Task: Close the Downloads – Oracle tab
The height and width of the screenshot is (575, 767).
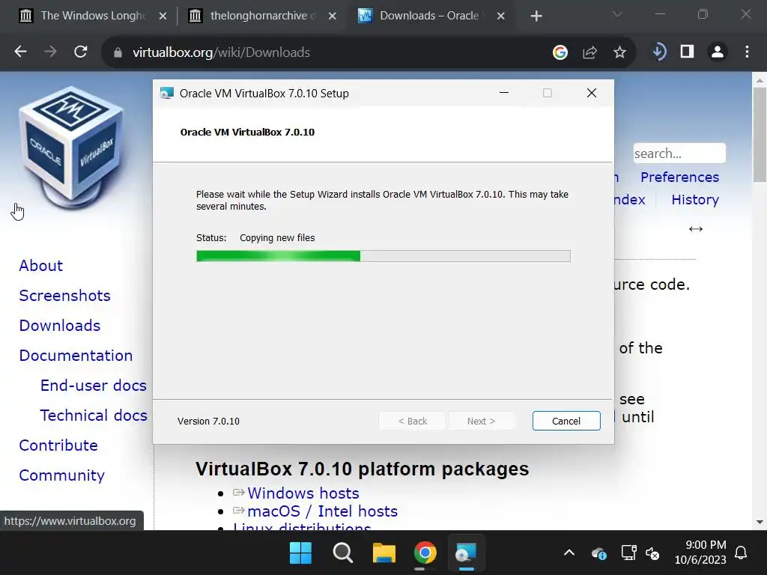Action: tap(501, 16)
